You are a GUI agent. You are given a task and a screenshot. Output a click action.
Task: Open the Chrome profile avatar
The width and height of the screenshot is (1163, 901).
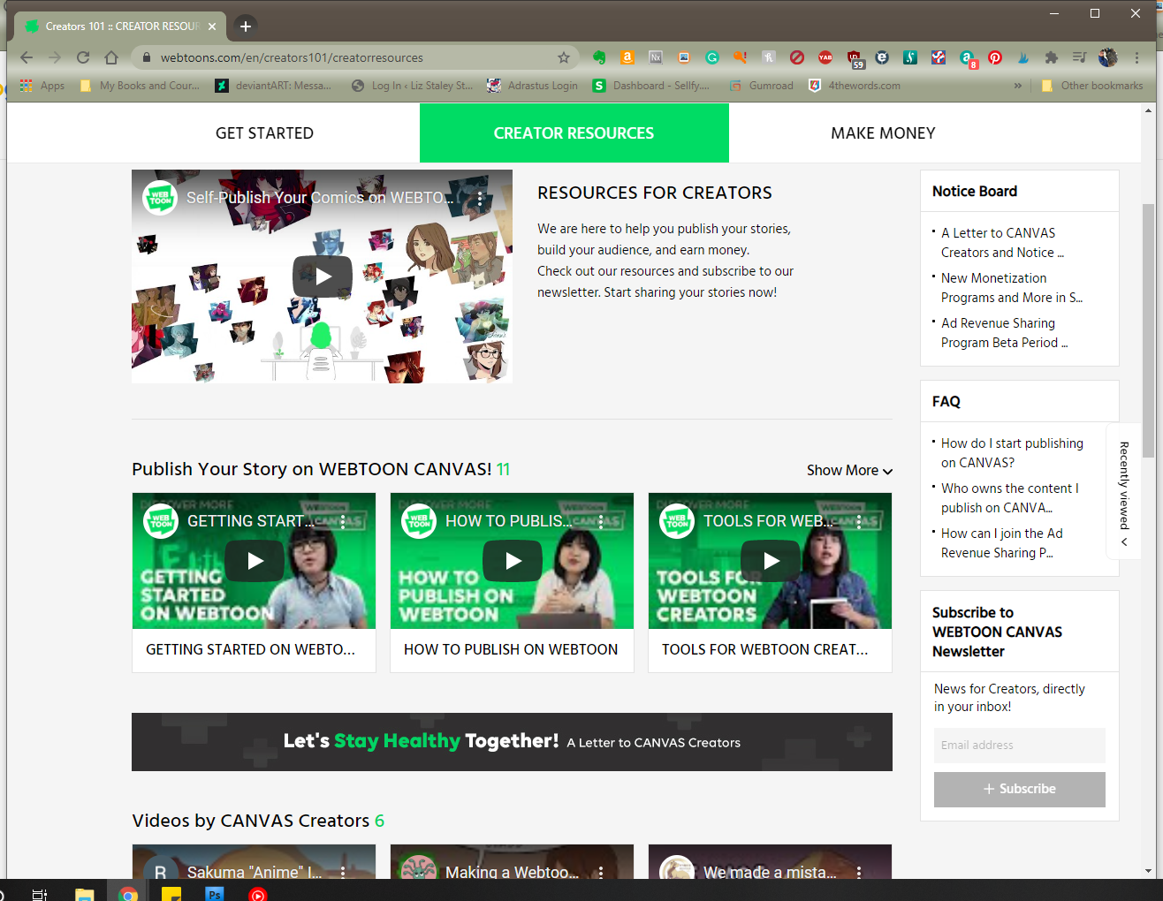(1107, 57)
